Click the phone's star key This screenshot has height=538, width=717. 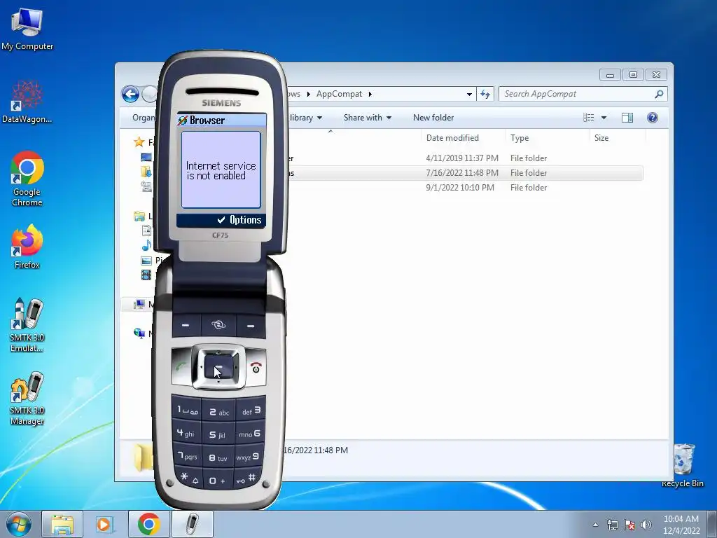188,478
